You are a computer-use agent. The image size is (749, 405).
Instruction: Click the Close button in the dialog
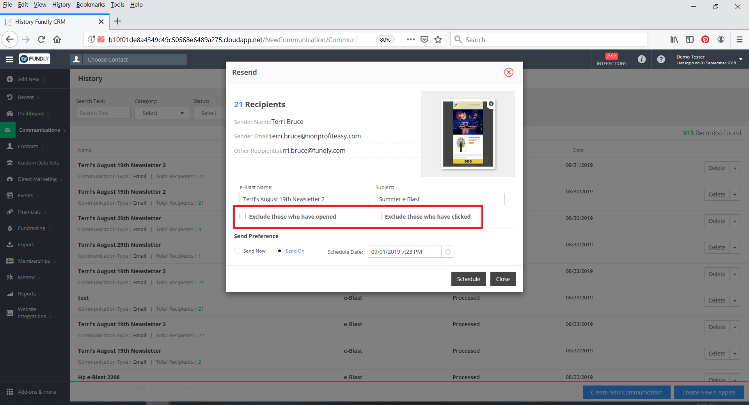(x=503, y=279)
